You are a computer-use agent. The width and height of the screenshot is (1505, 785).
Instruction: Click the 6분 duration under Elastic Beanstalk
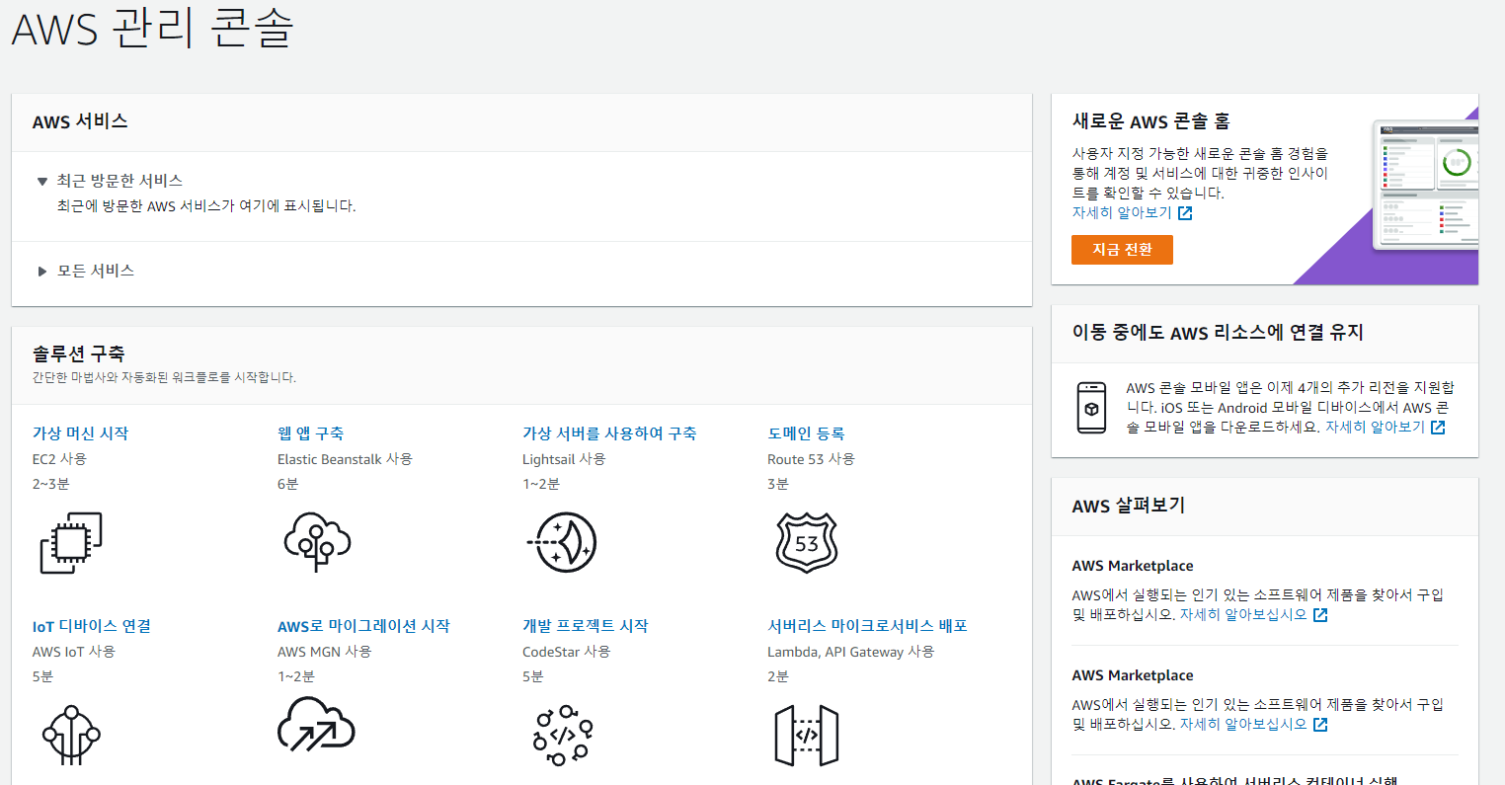point(287,484)
